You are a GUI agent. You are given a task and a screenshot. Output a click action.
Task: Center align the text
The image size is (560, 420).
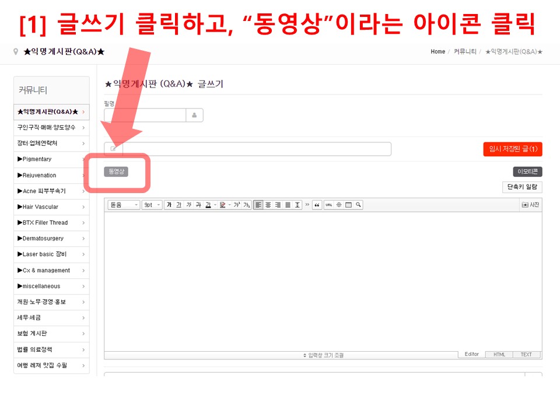tap(268, 205)
